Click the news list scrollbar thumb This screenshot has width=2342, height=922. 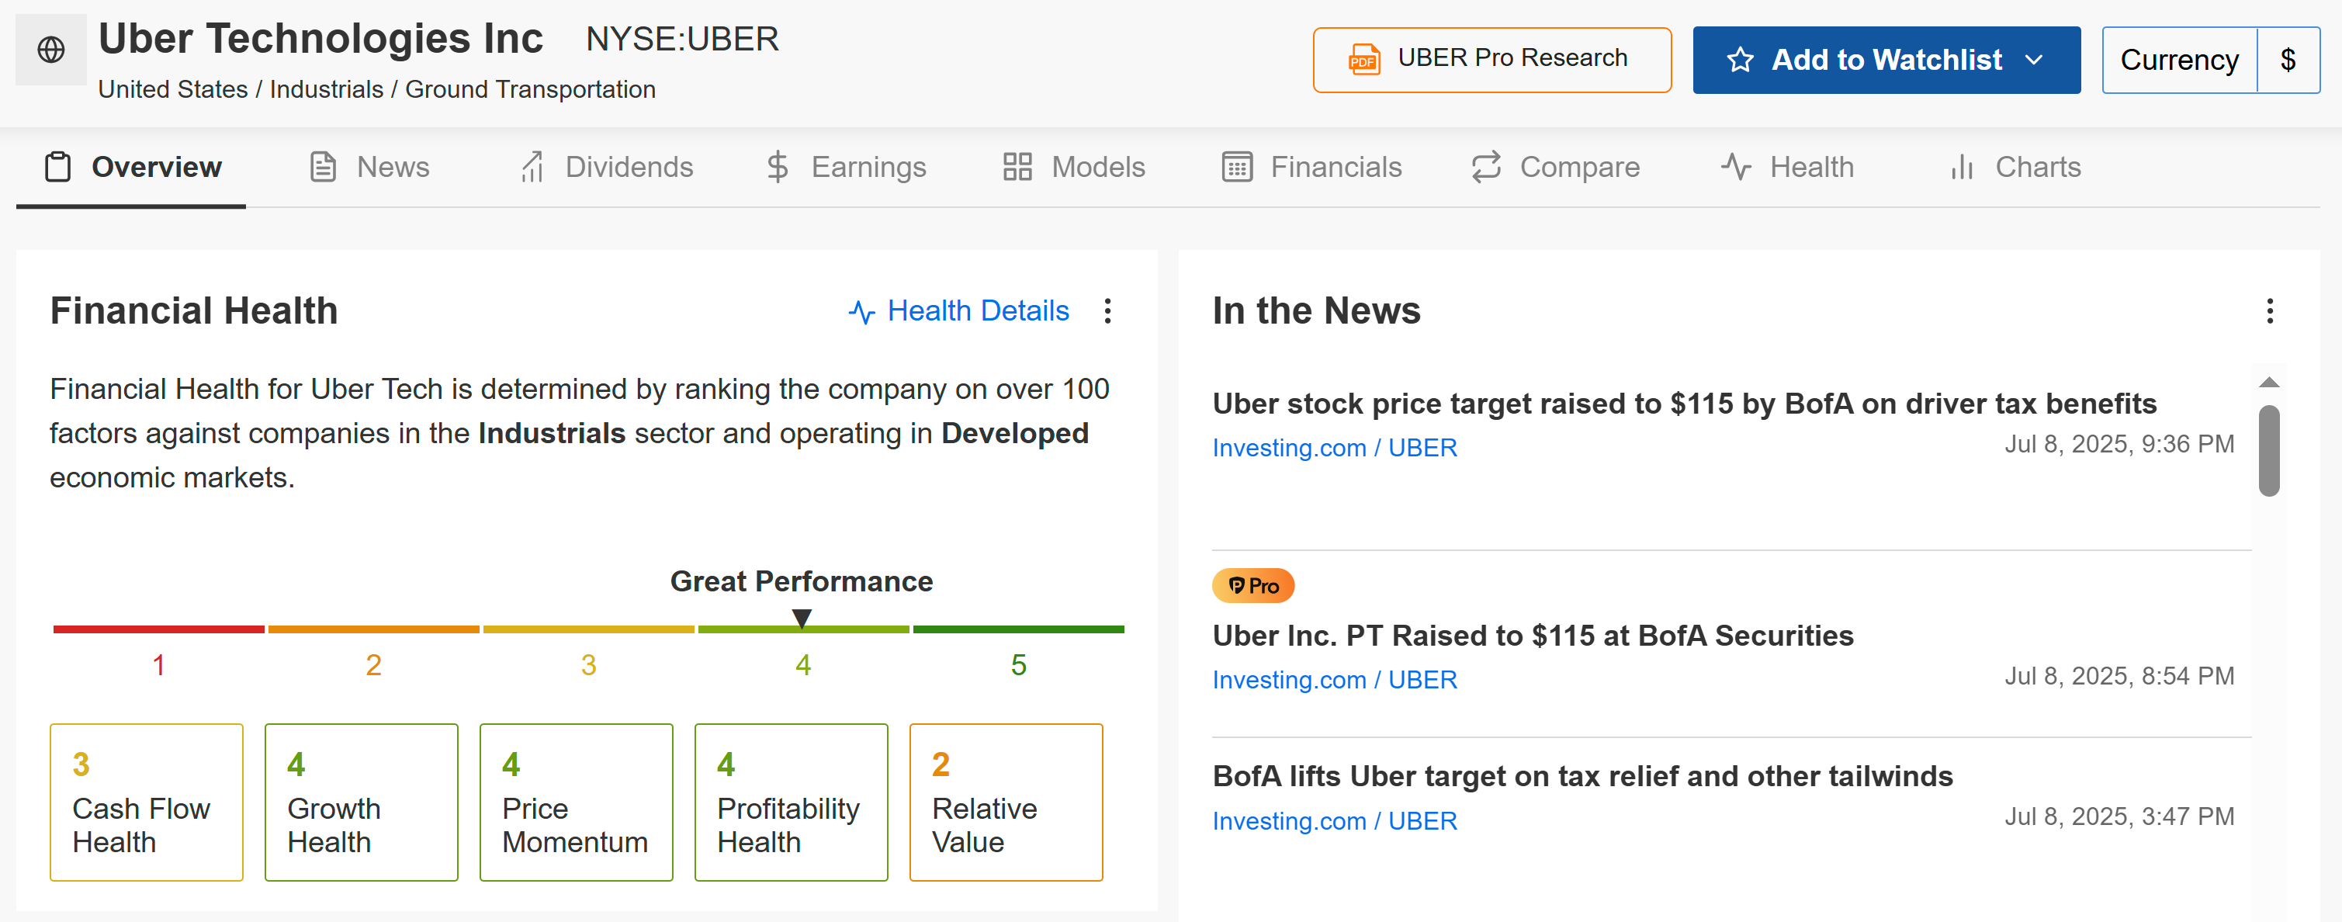pyautogui.click(x=2269, y=450)
